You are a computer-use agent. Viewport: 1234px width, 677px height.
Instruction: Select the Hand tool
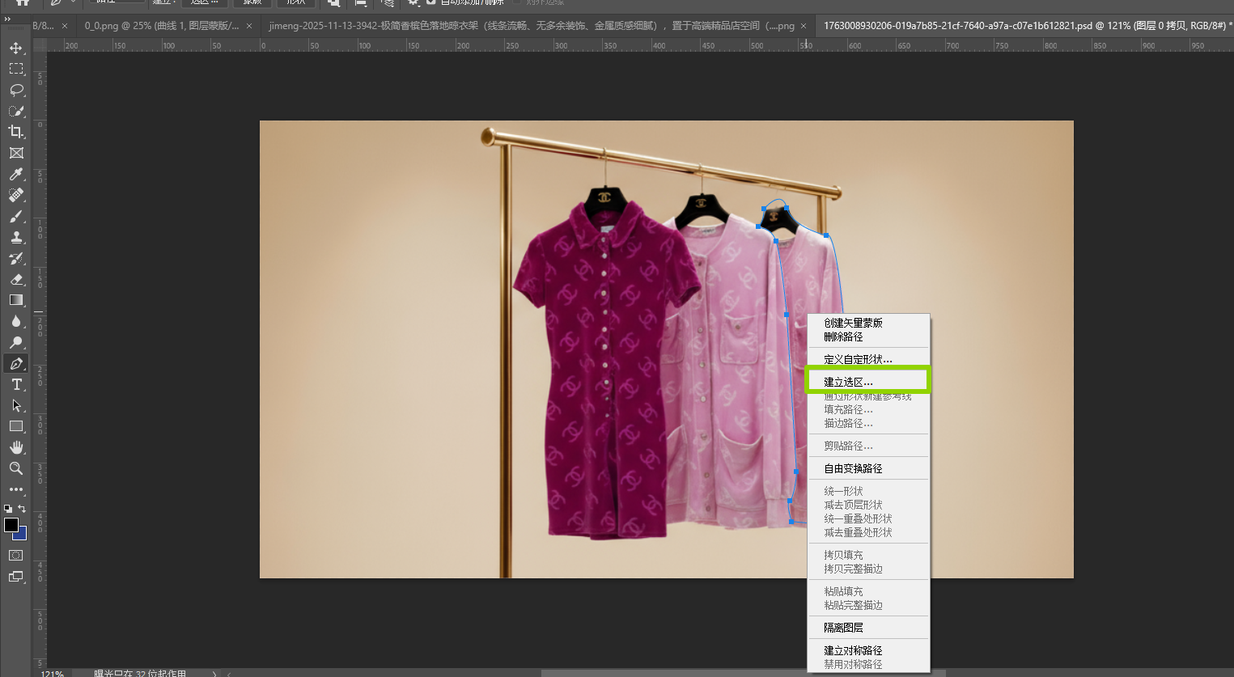coord(16,447)
